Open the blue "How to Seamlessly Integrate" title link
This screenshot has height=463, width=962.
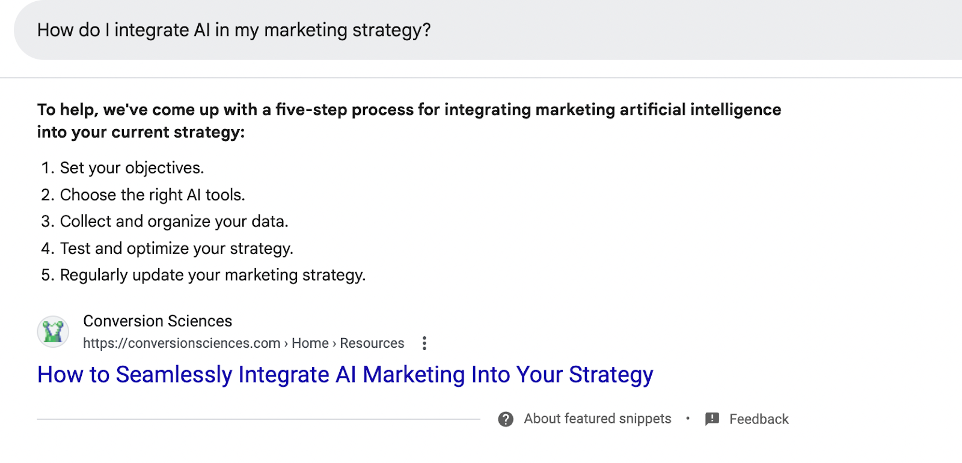coord(345,375)
